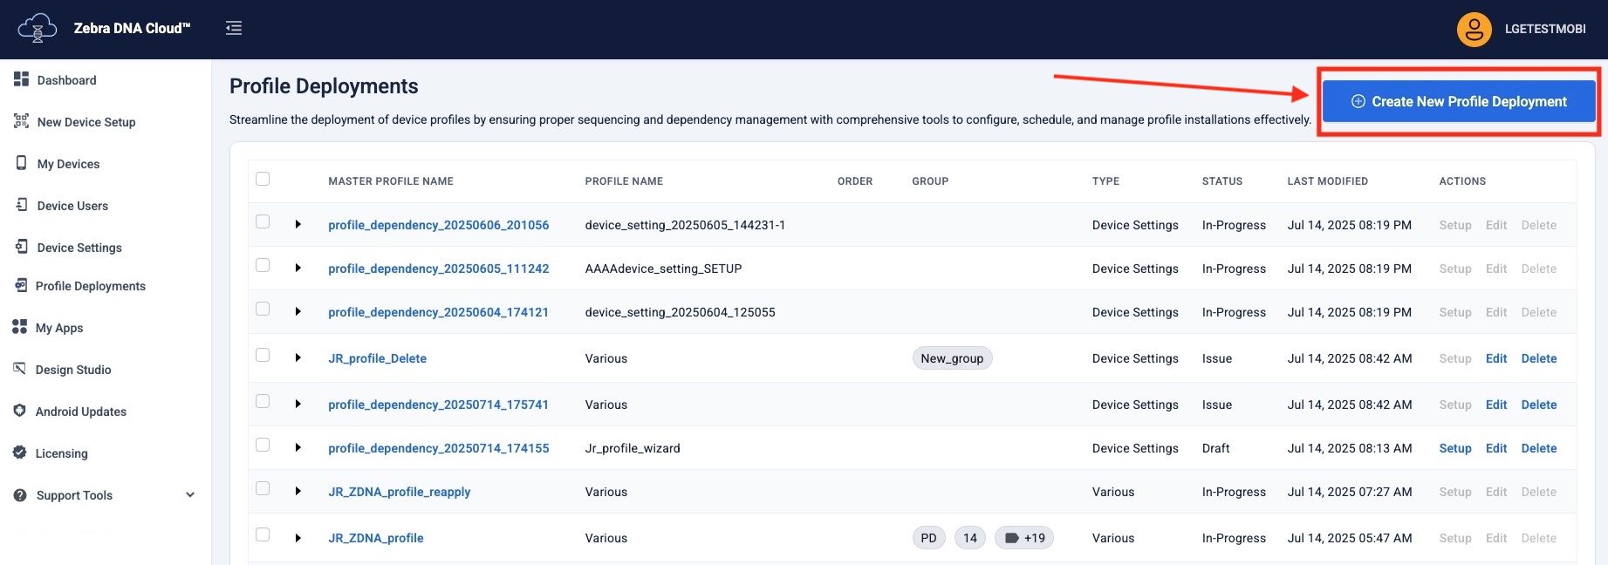Click Setup for the Jr_profile_wizard row

tap(1454, 448)
